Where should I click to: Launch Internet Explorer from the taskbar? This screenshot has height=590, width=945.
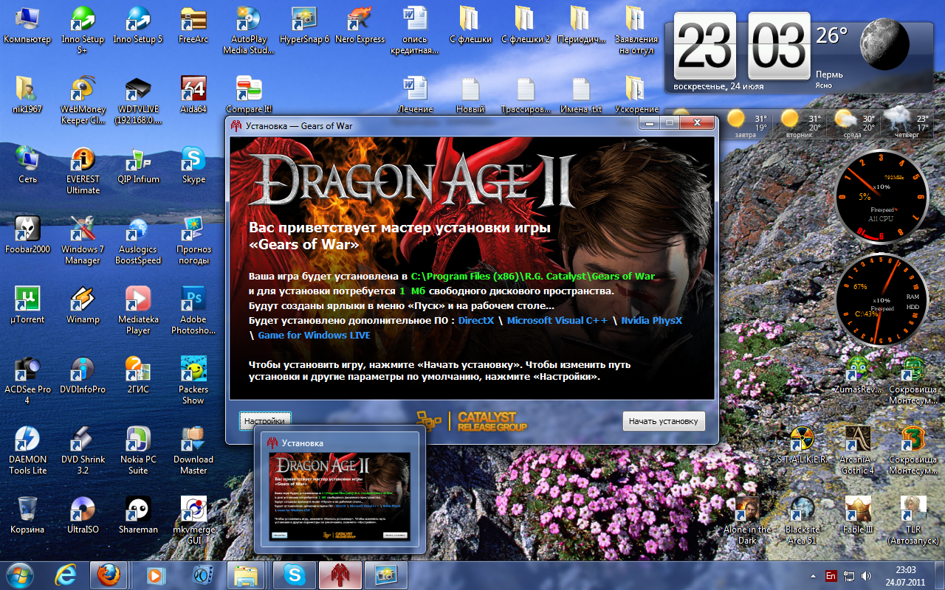pos(66,575)
